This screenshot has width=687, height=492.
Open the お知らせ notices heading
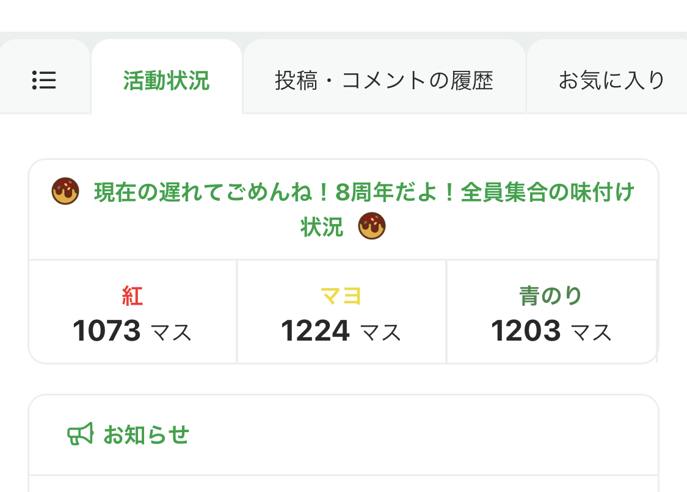(147, 435)
